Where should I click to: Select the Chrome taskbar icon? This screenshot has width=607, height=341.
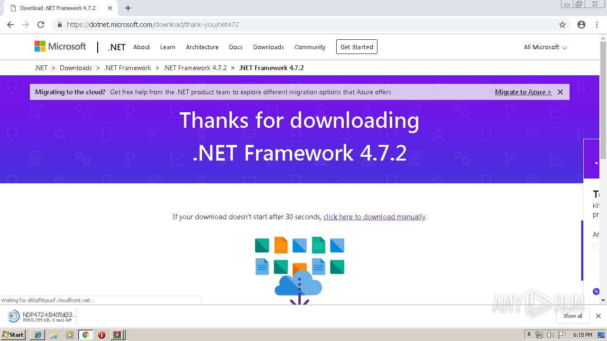[x=85, y=334]
